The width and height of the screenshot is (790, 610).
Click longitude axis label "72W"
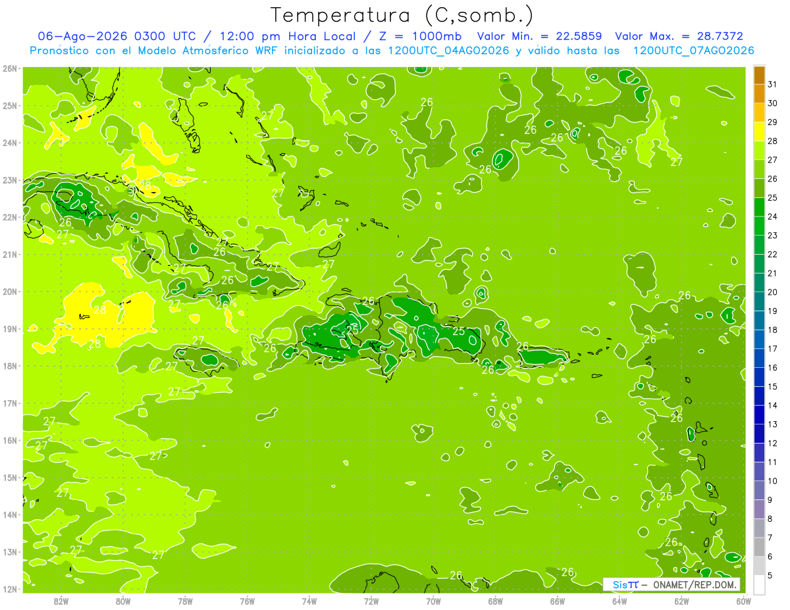pos(371,601)
